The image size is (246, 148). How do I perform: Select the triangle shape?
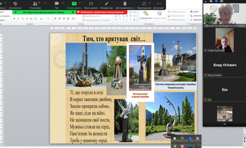point(116,16)
